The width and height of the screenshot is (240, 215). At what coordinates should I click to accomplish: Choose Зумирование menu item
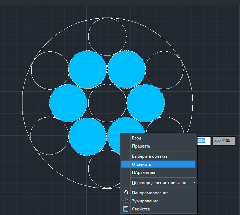tap(158, 201)
